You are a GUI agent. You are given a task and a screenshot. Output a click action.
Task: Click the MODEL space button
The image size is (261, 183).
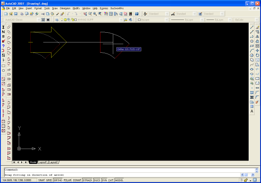pos(119,180)
